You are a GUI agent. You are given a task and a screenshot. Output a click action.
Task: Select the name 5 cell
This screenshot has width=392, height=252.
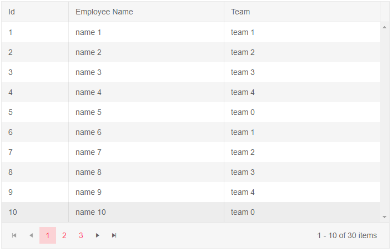tap(89, 112)
